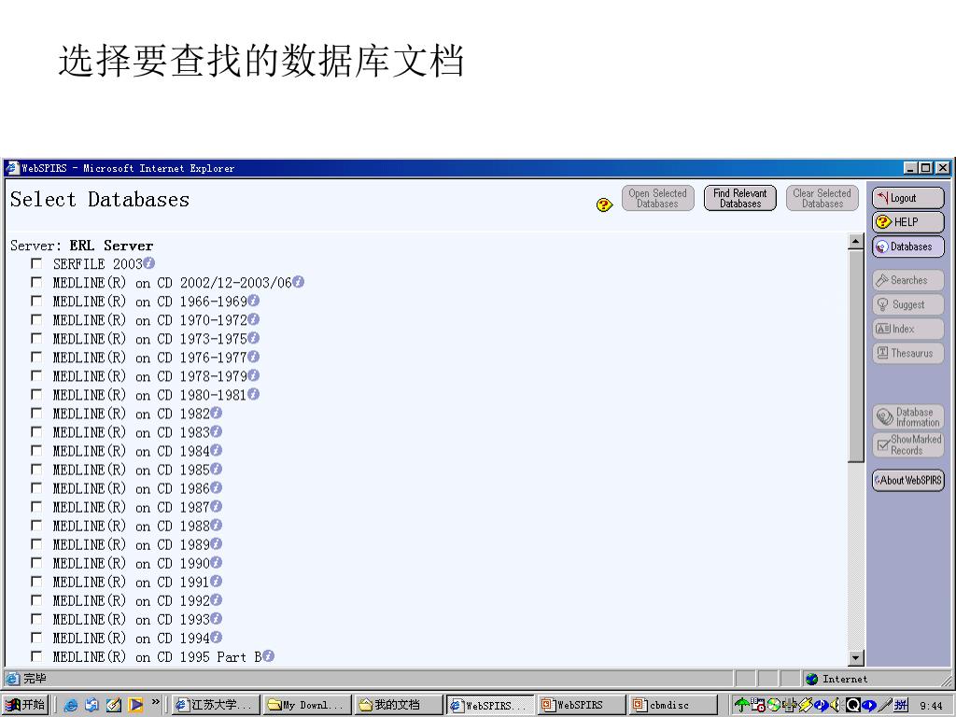Click Open Selected Databases button

coord(658,198)
